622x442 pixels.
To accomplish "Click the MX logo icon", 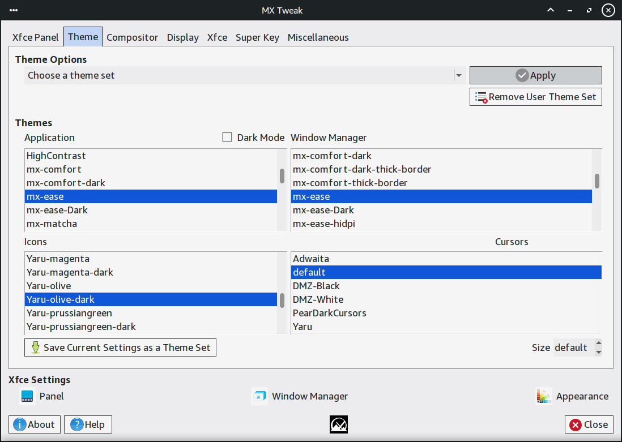I will pos(339,424).
